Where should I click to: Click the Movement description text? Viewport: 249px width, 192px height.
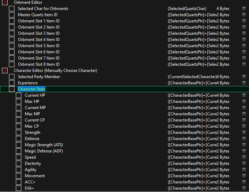[35, 176]
